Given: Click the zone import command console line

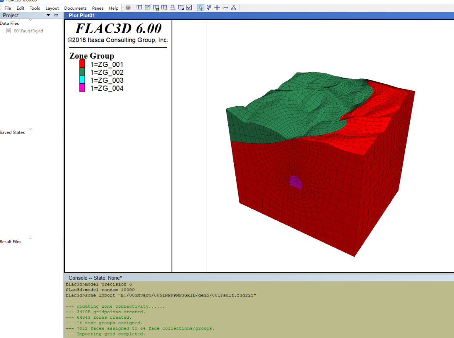Looking at the screenshot, I should coord(161,295).
